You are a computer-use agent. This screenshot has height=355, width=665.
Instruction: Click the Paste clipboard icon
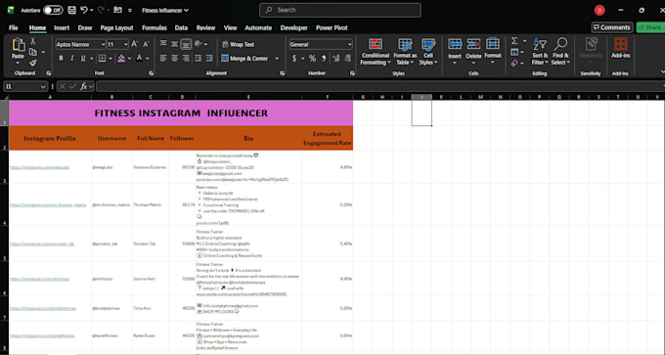(18, 46)
